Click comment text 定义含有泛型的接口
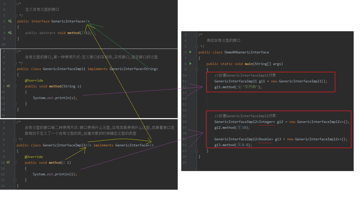This screenshot has width=360, height=197. coord(42,10)
